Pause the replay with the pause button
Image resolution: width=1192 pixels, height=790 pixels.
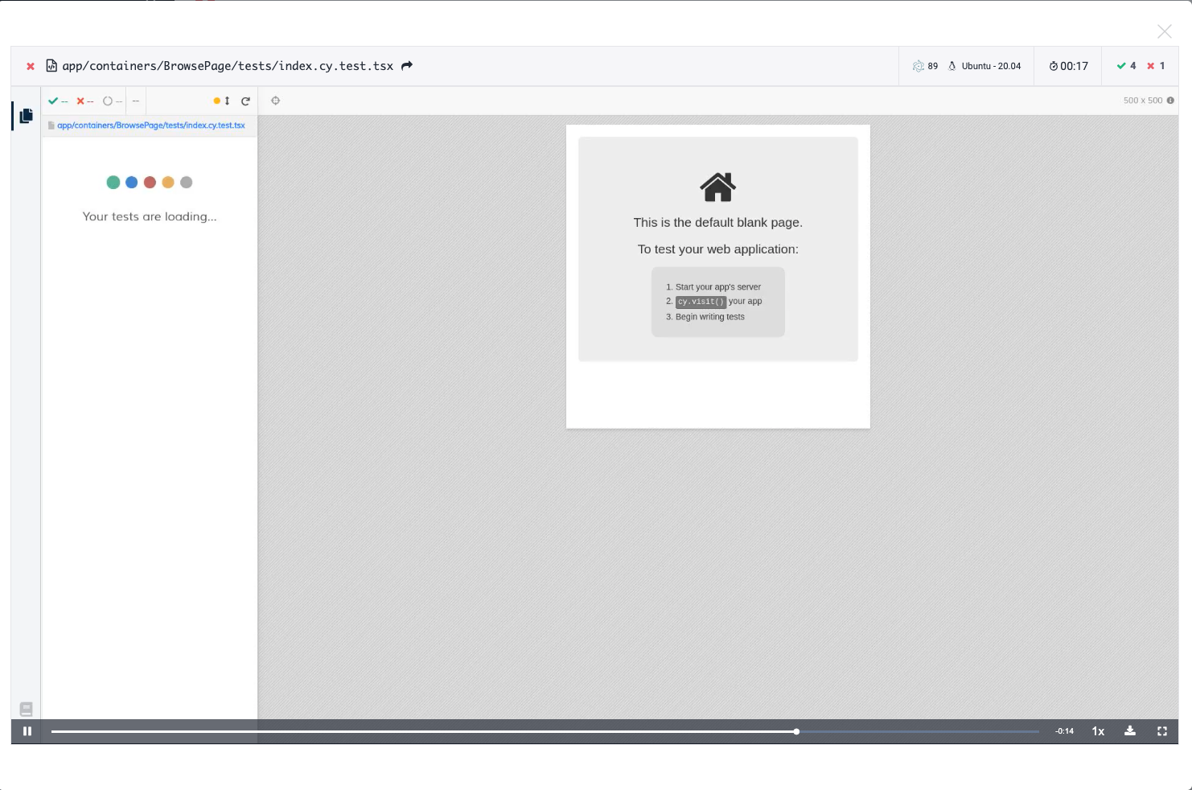(27, 731)
